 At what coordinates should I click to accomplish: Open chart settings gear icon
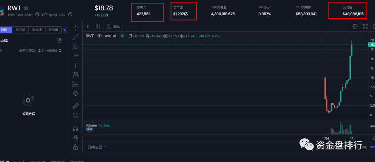point(355,26)
